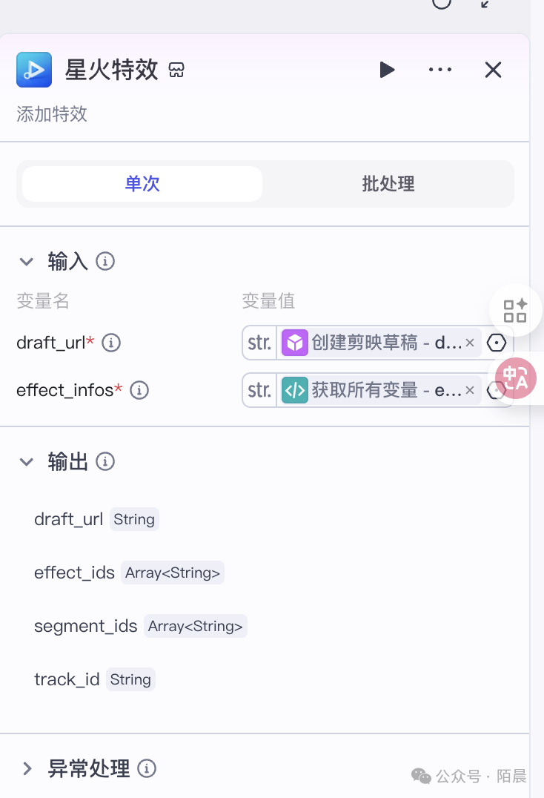Run the 星火特效 node with play icon
This screenshot has width=544, height=798.
[x=387, y=70]
